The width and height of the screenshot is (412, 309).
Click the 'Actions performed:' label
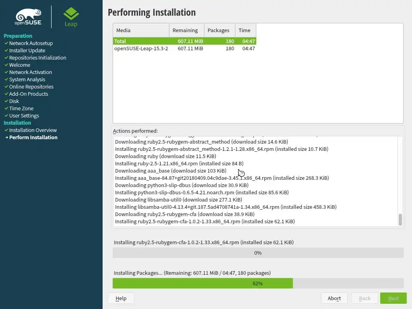[x=135, y=131]
